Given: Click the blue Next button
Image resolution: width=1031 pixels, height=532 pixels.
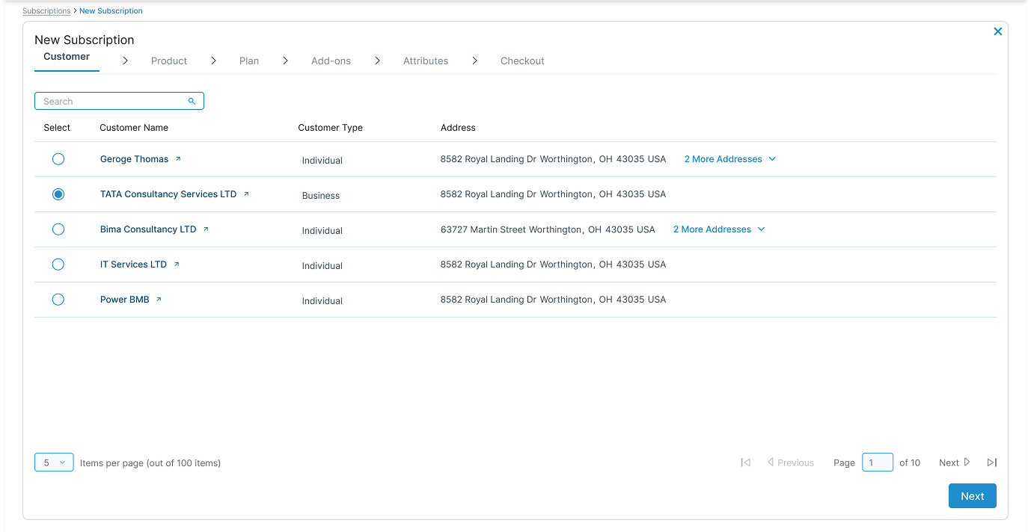Looking at the screenshot, I should pos(972,496).
